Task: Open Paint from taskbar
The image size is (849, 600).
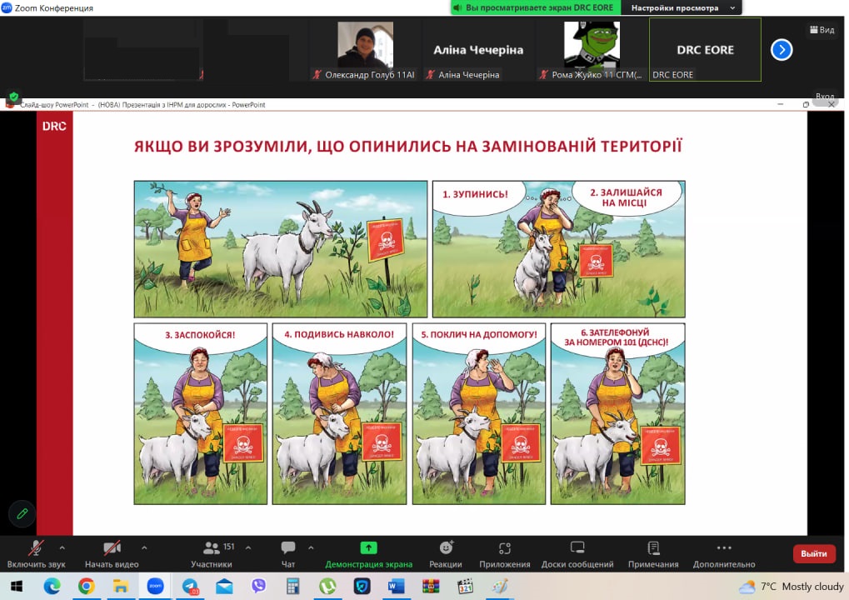Action: (x=500, y=587)
